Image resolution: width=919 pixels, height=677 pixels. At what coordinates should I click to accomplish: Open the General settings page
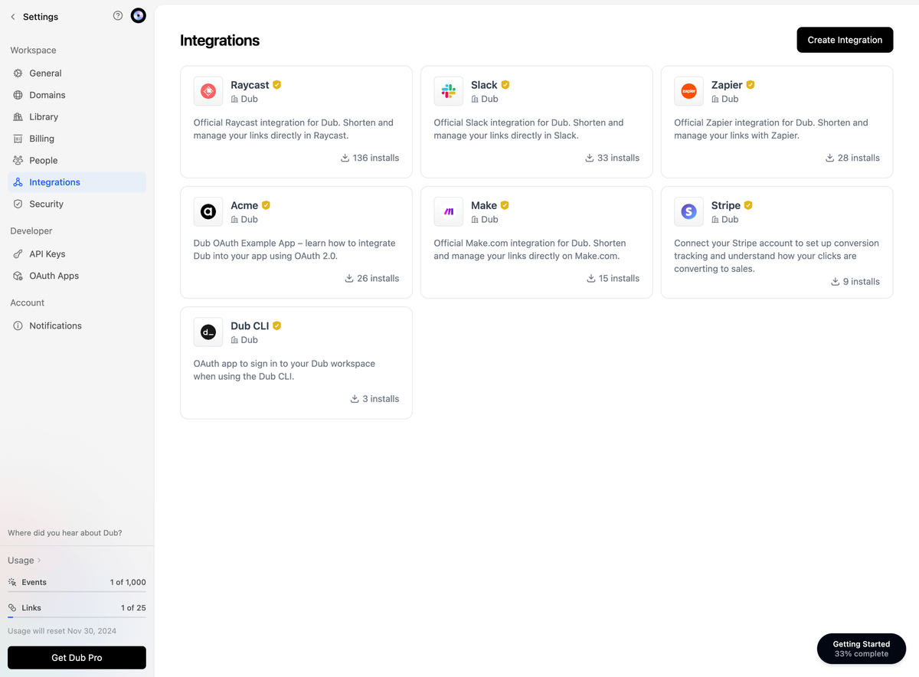(45, 74)
